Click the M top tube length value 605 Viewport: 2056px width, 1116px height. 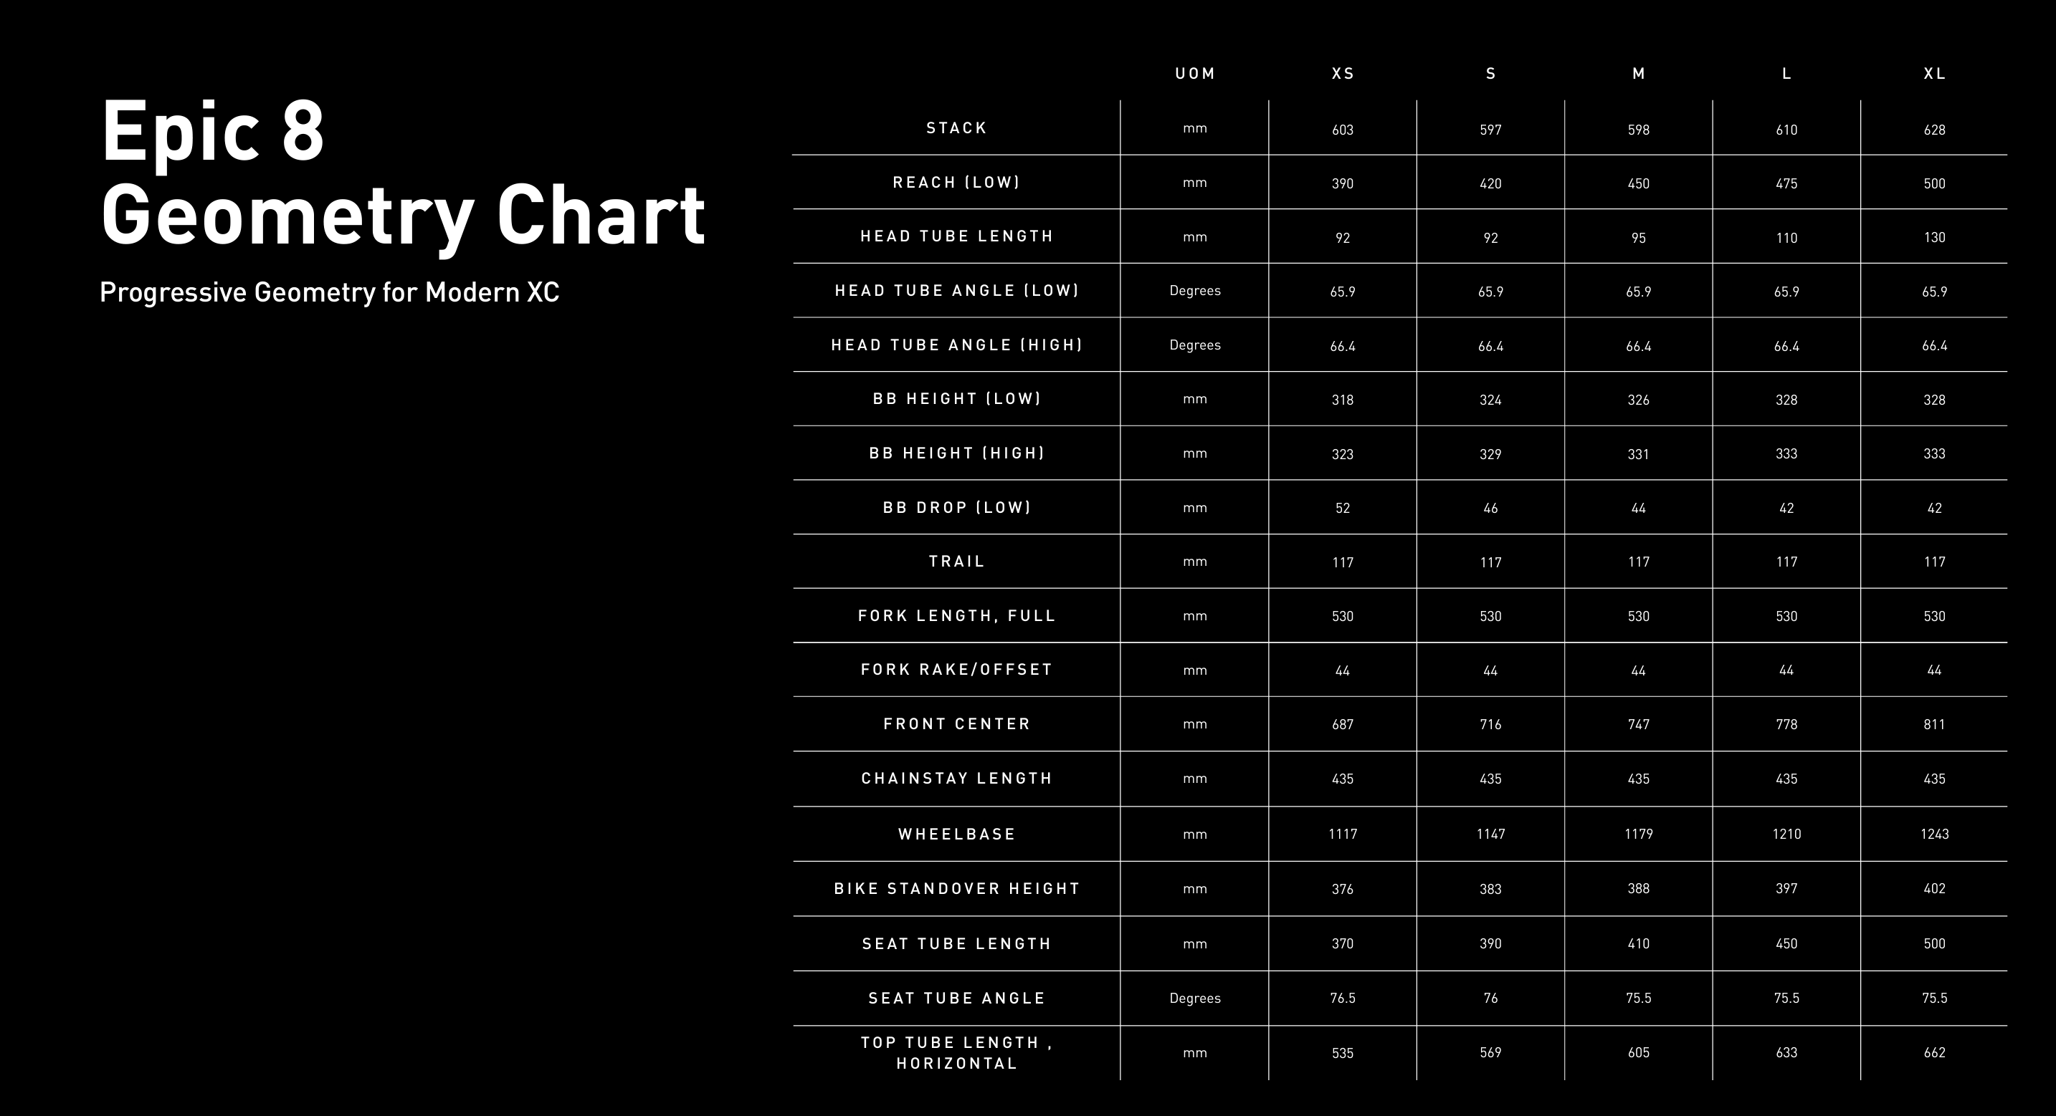[x=1639, y=1053]
